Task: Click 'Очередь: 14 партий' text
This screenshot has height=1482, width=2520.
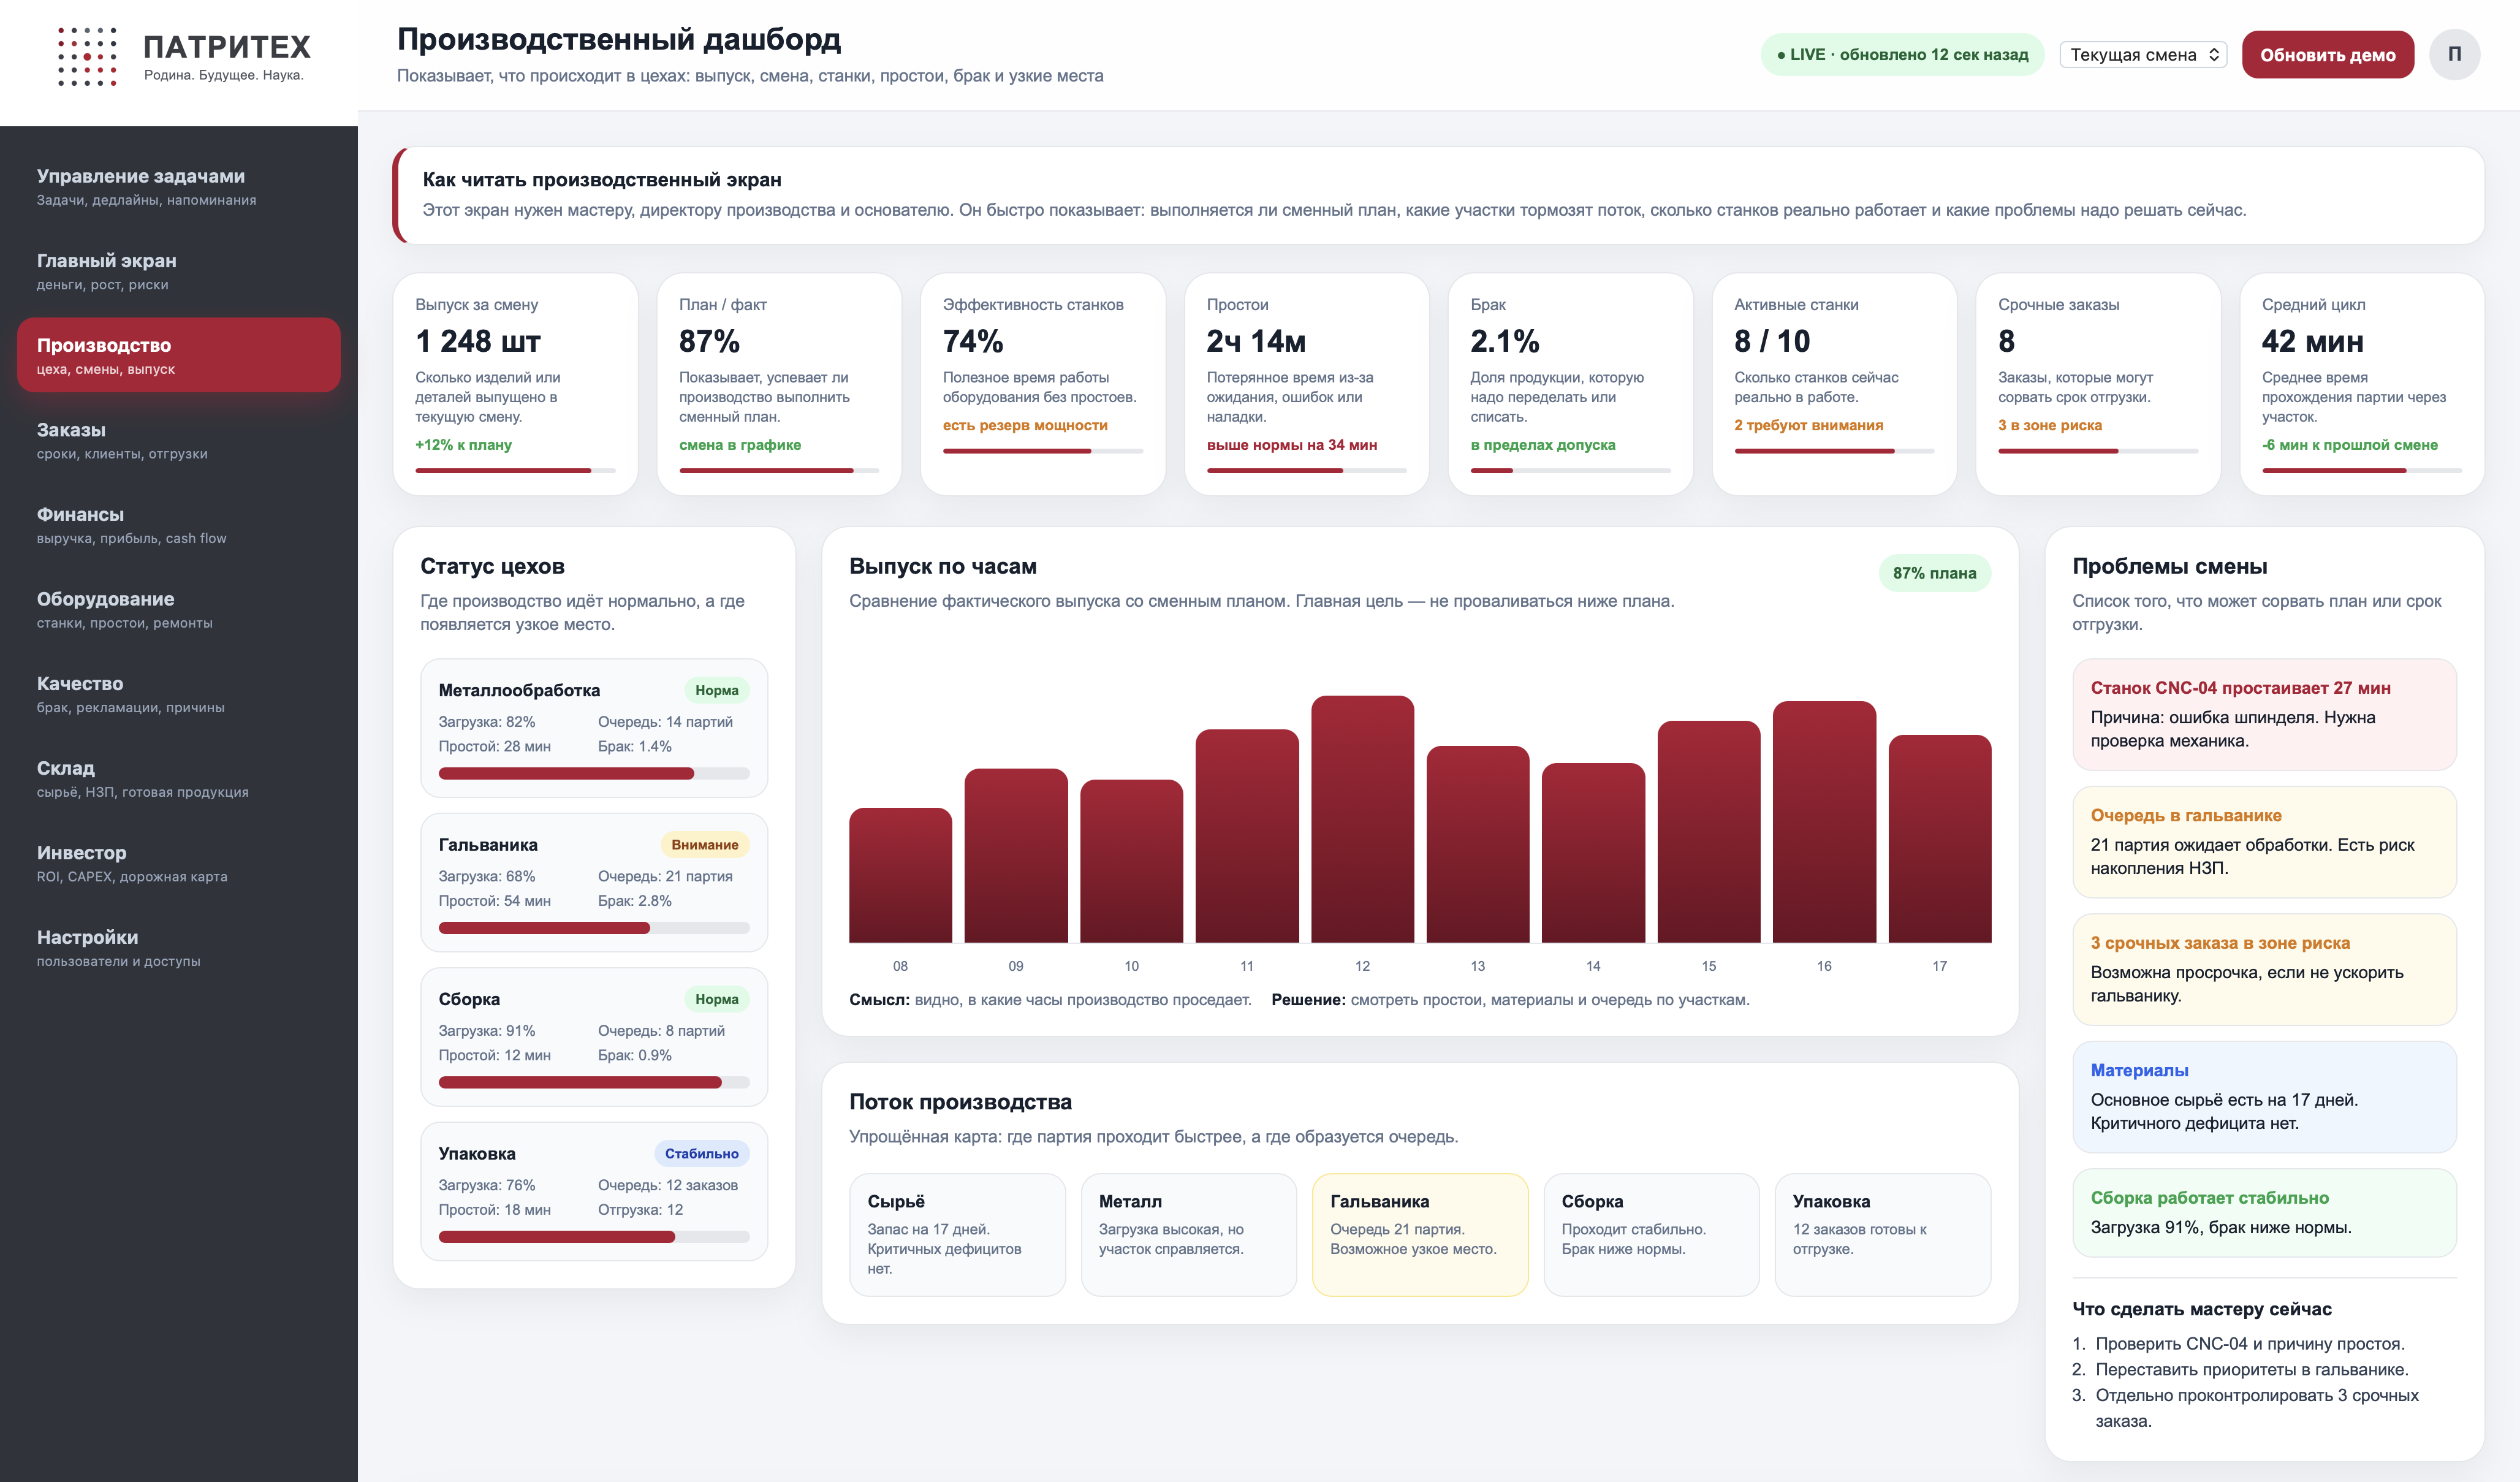Action: [x=665, y=722]
